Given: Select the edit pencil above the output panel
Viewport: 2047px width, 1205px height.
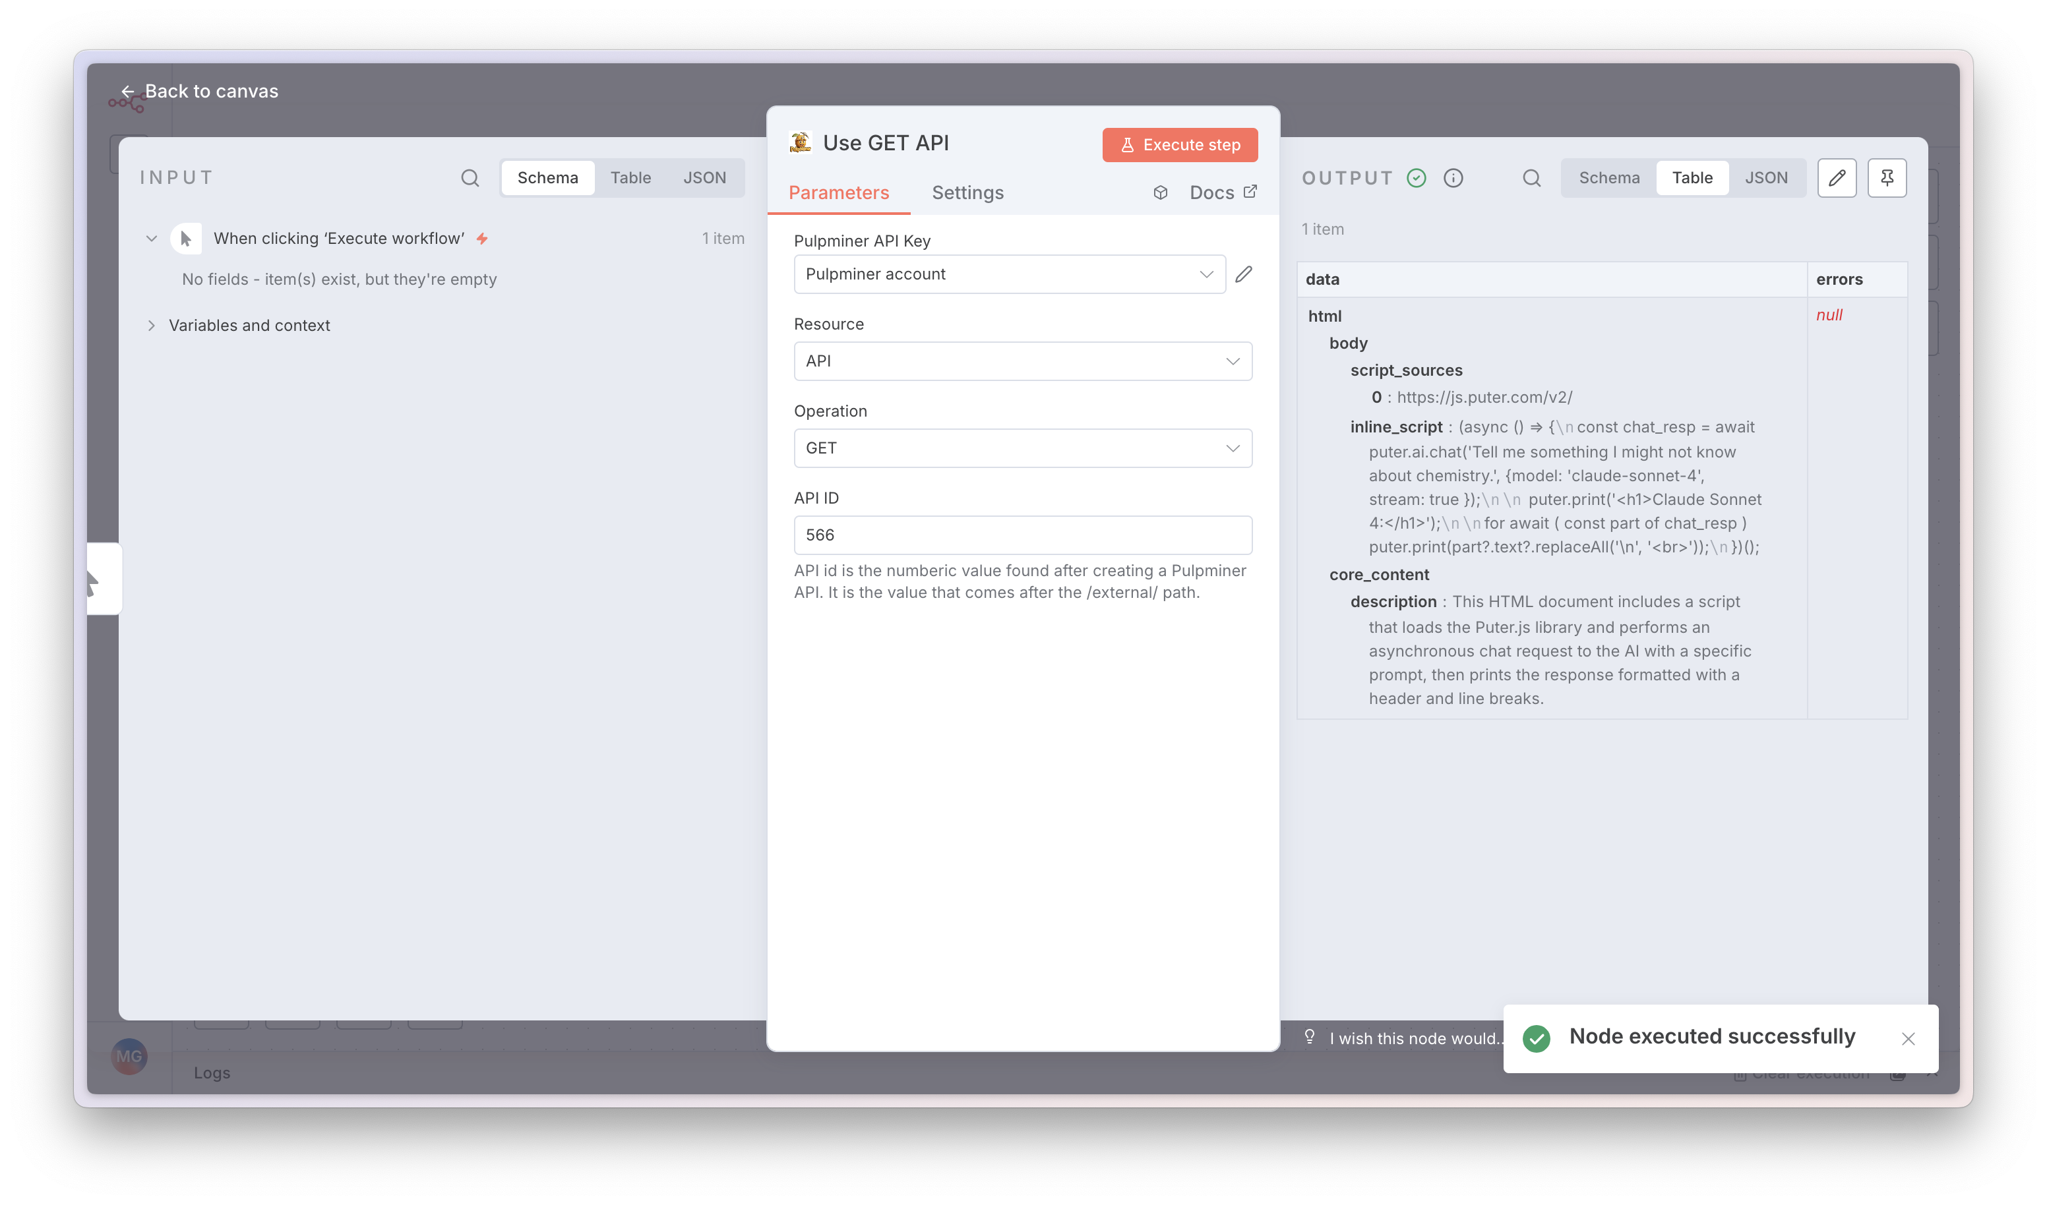Looking at the screenshot, I should pos(1837,177).
